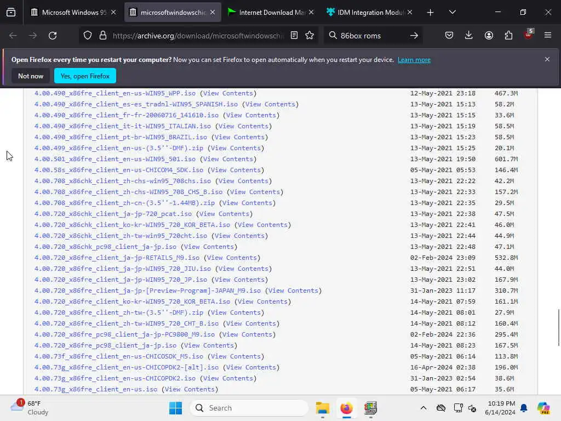561x421 pixels.
Task: Focus the 86box roms search box
Action: (x=372, y=36)
